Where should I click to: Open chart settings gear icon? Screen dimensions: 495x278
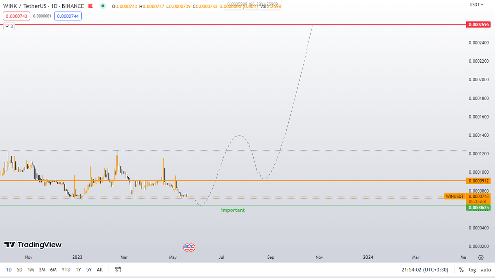pyautogui.click(x=481, y=257)
